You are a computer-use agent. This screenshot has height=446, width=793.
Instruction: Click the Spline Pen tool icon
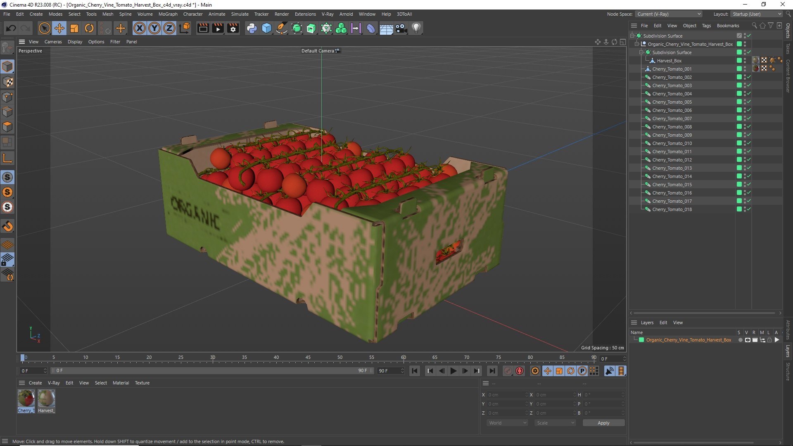click(282, 28)
